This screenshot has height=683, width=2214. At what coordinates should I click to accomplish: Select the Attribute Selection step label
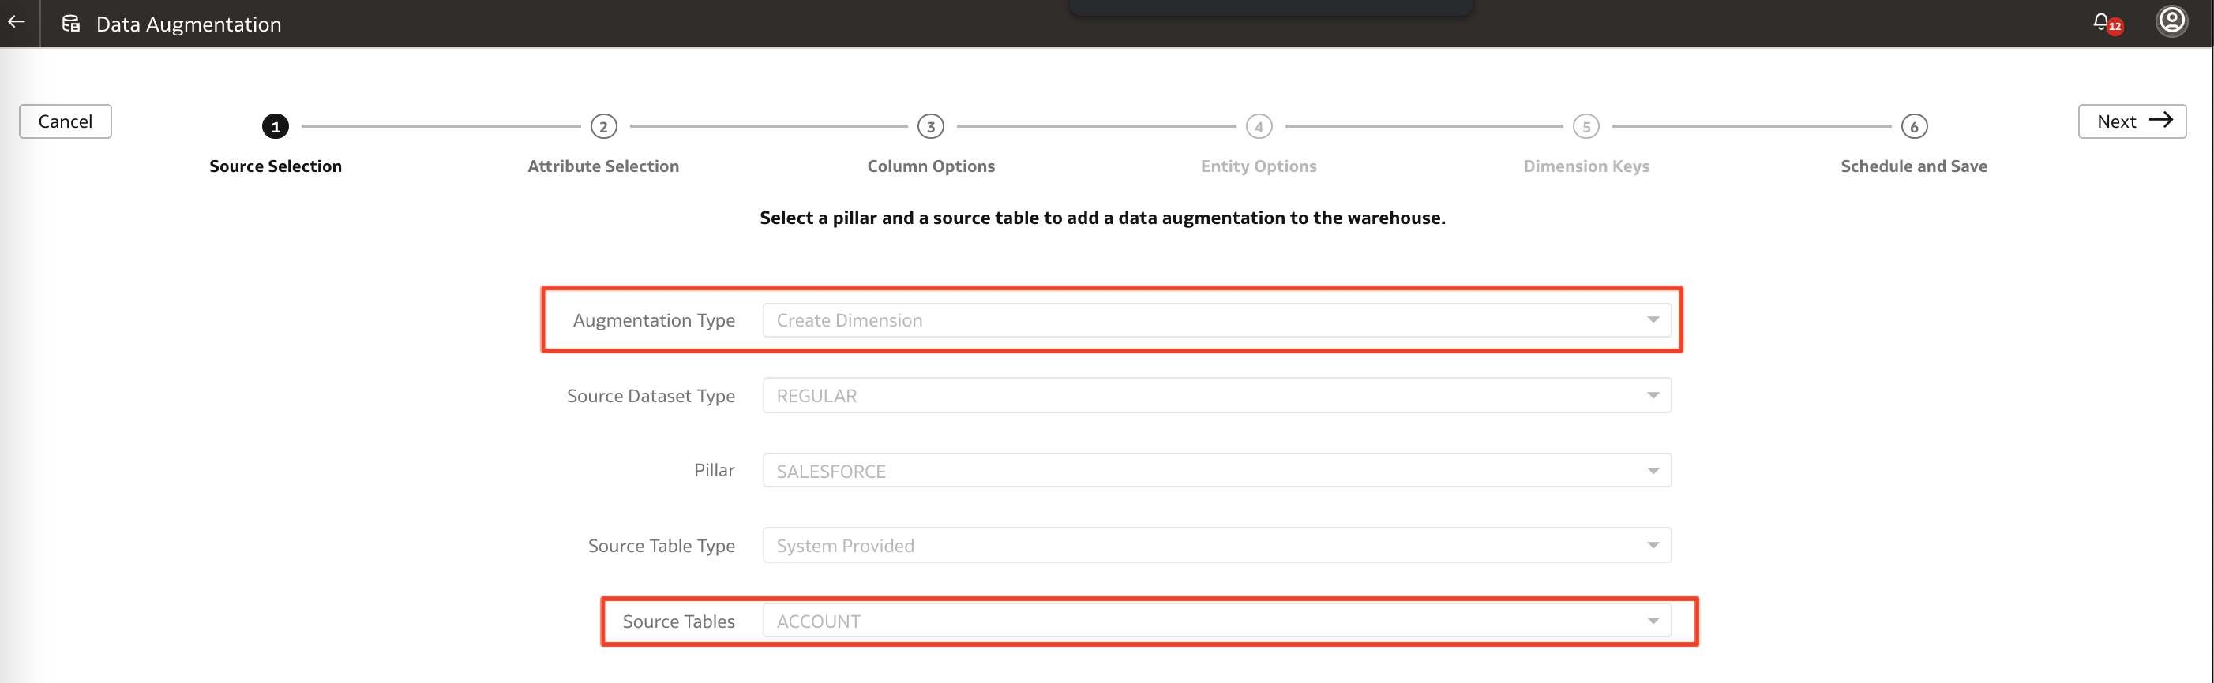tap(603, 166)
